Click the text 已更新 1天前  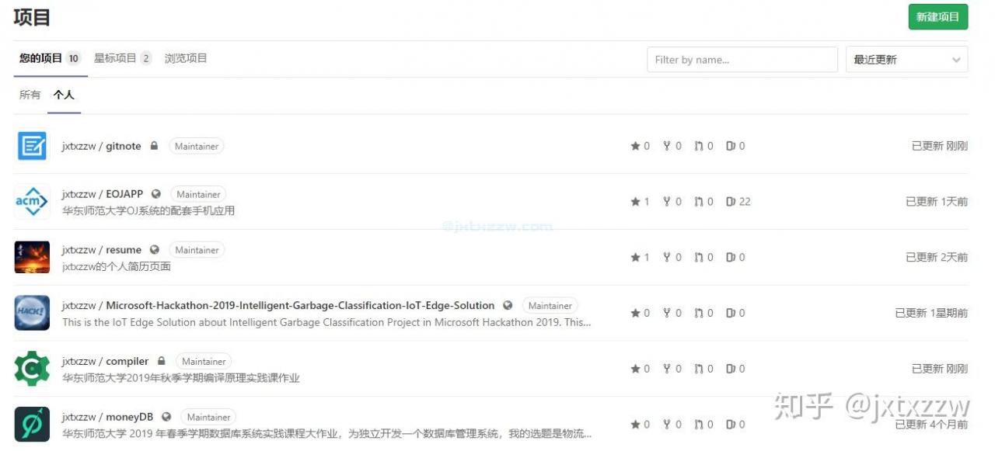937,202
